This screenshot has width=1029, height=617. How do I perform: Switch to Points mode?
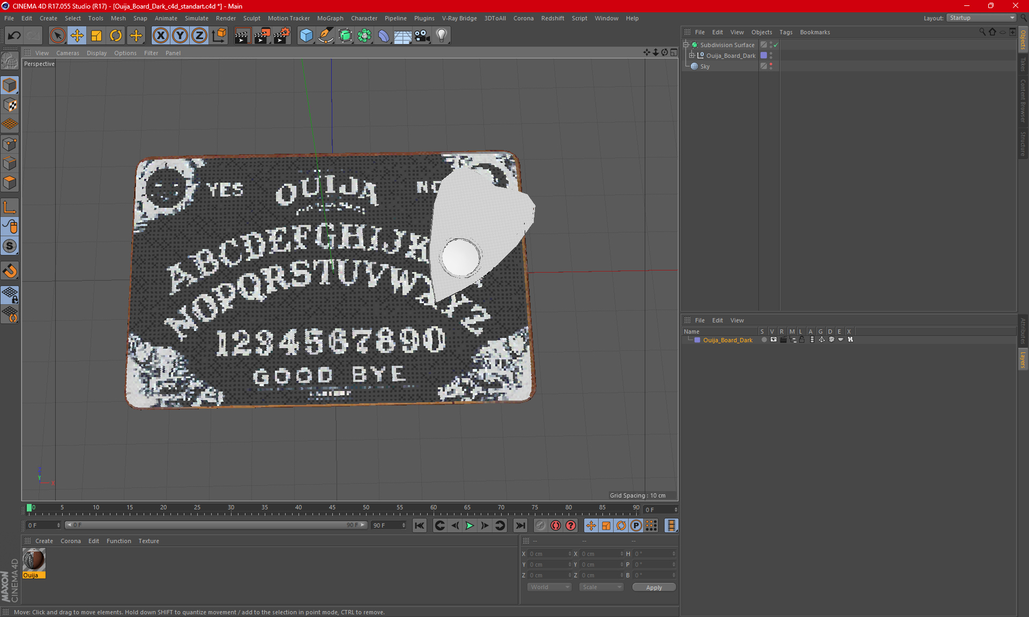[x=10, y=144]
